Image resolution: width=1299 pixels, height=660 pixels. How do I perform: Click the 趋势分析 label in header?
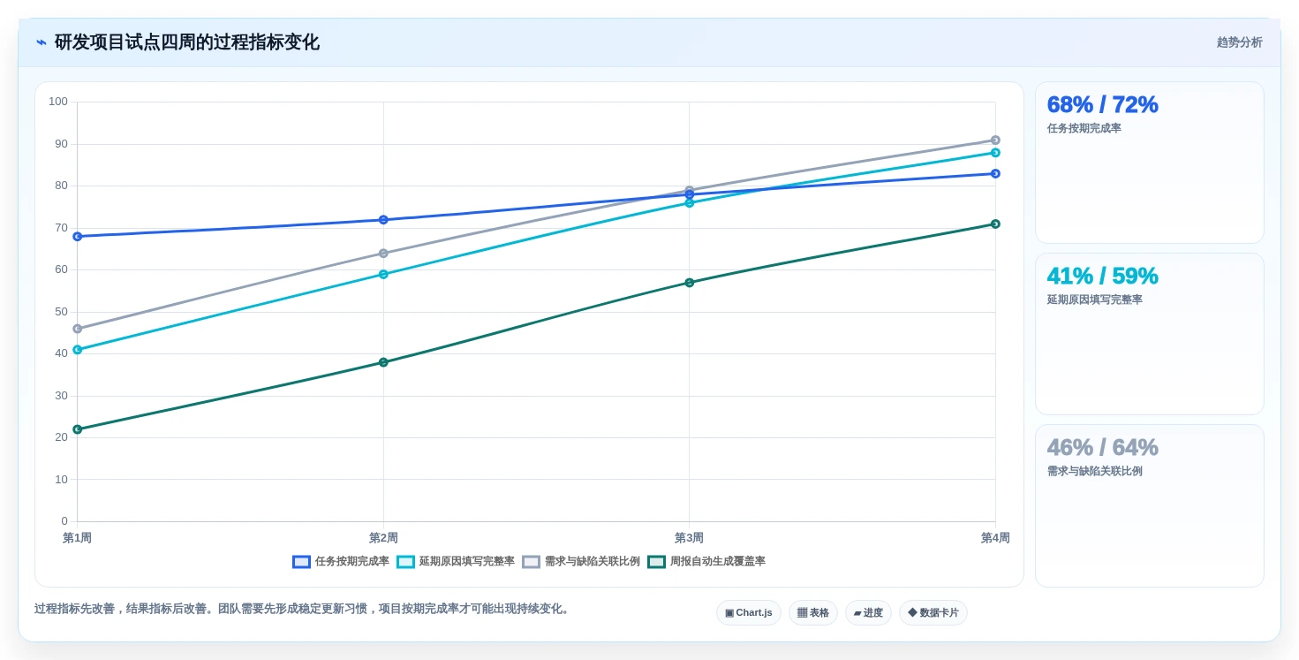point(1239,42)
